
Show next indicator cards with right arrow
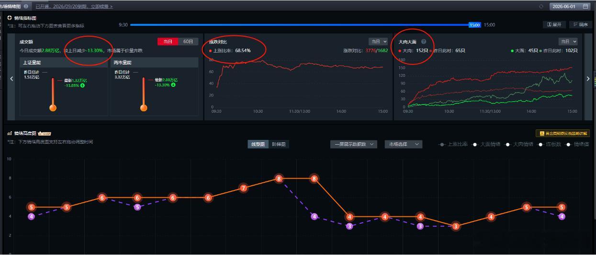click(588, 79)
